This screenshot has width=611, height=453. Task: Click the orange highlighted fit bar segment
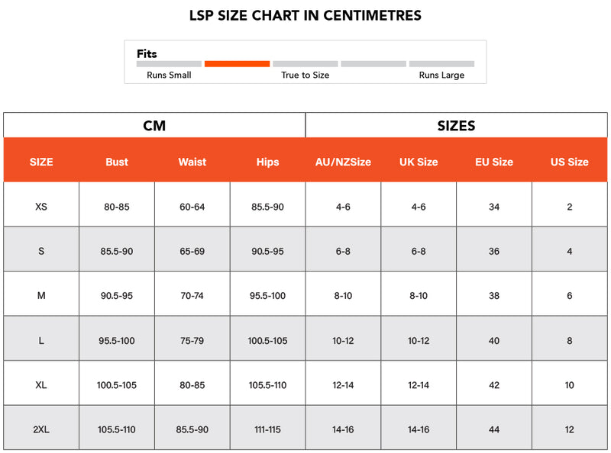pos(237,64)
